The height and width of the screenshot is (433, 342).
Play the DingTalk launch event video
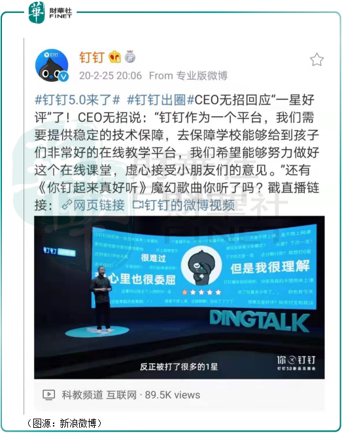(x=179, y=297)
